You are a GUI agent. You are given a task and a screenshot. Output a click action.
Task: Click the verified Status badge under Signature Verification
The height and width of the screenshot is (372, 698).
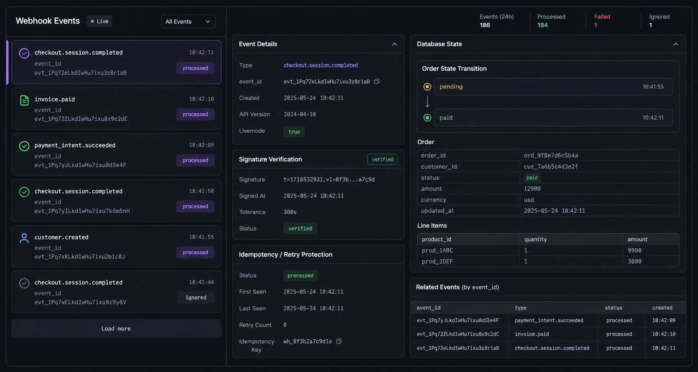(x=300, y=229)
